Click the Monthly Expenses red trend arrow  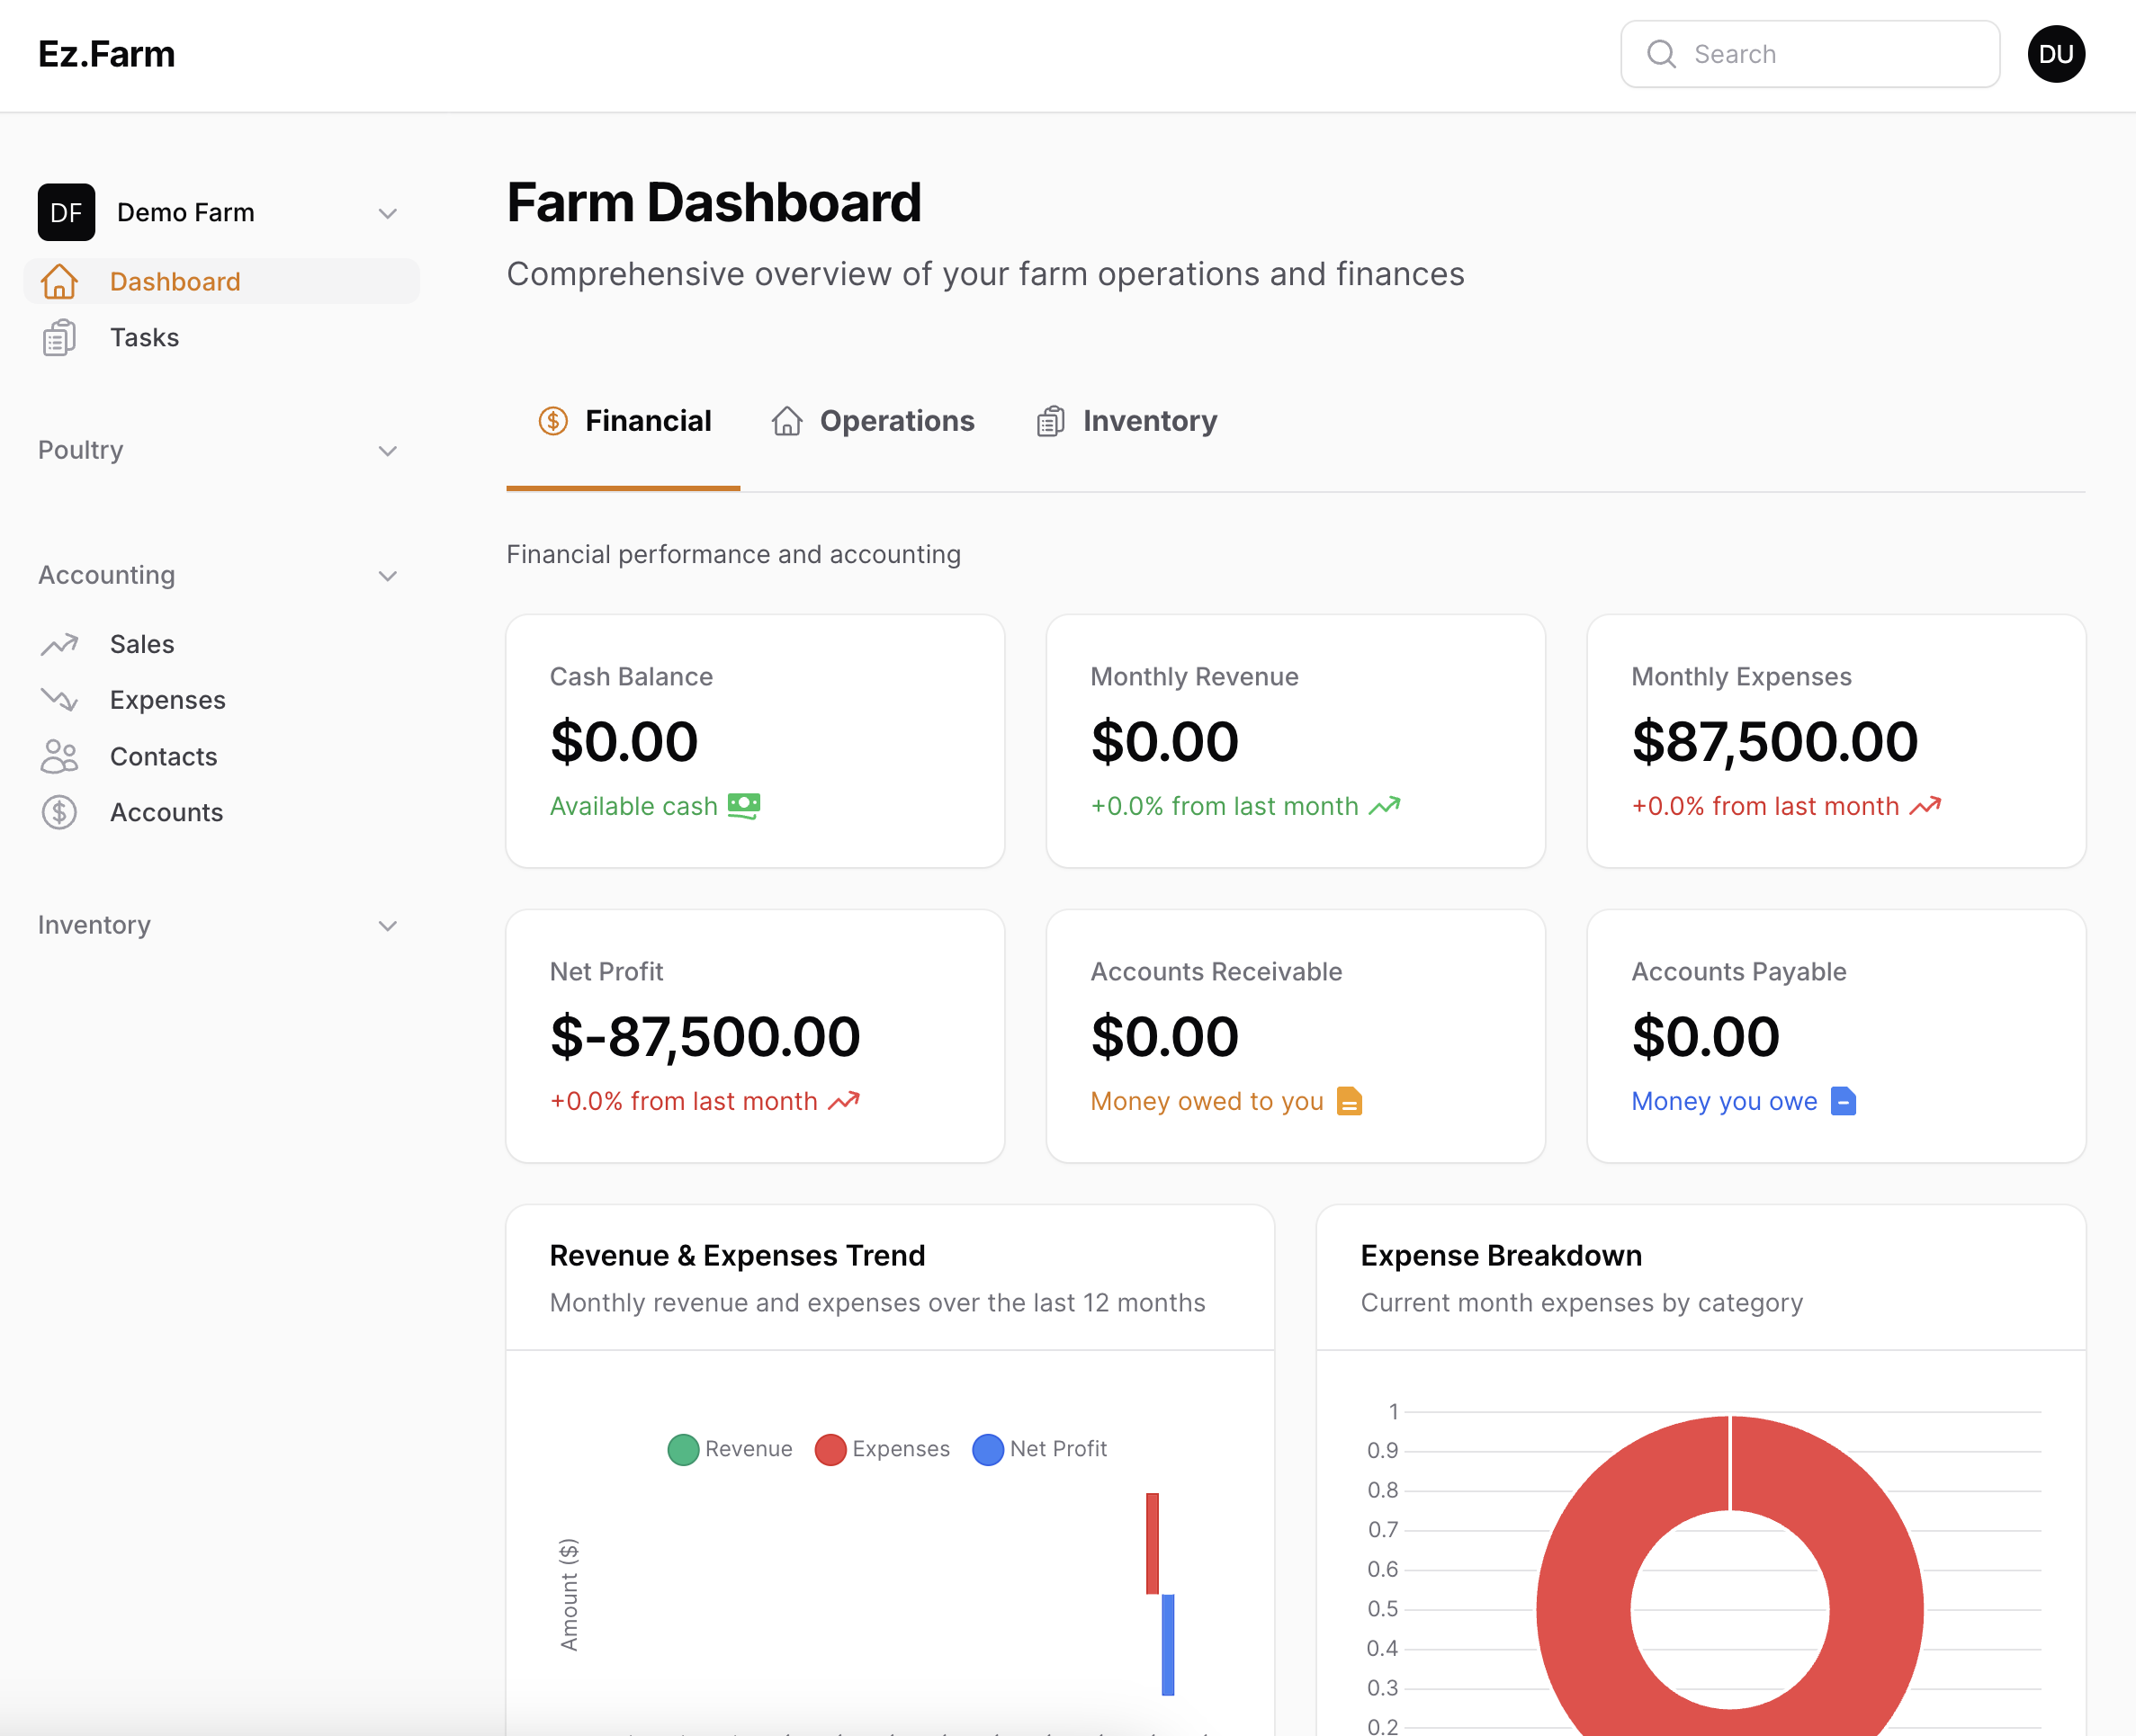tap(1924, 806)
